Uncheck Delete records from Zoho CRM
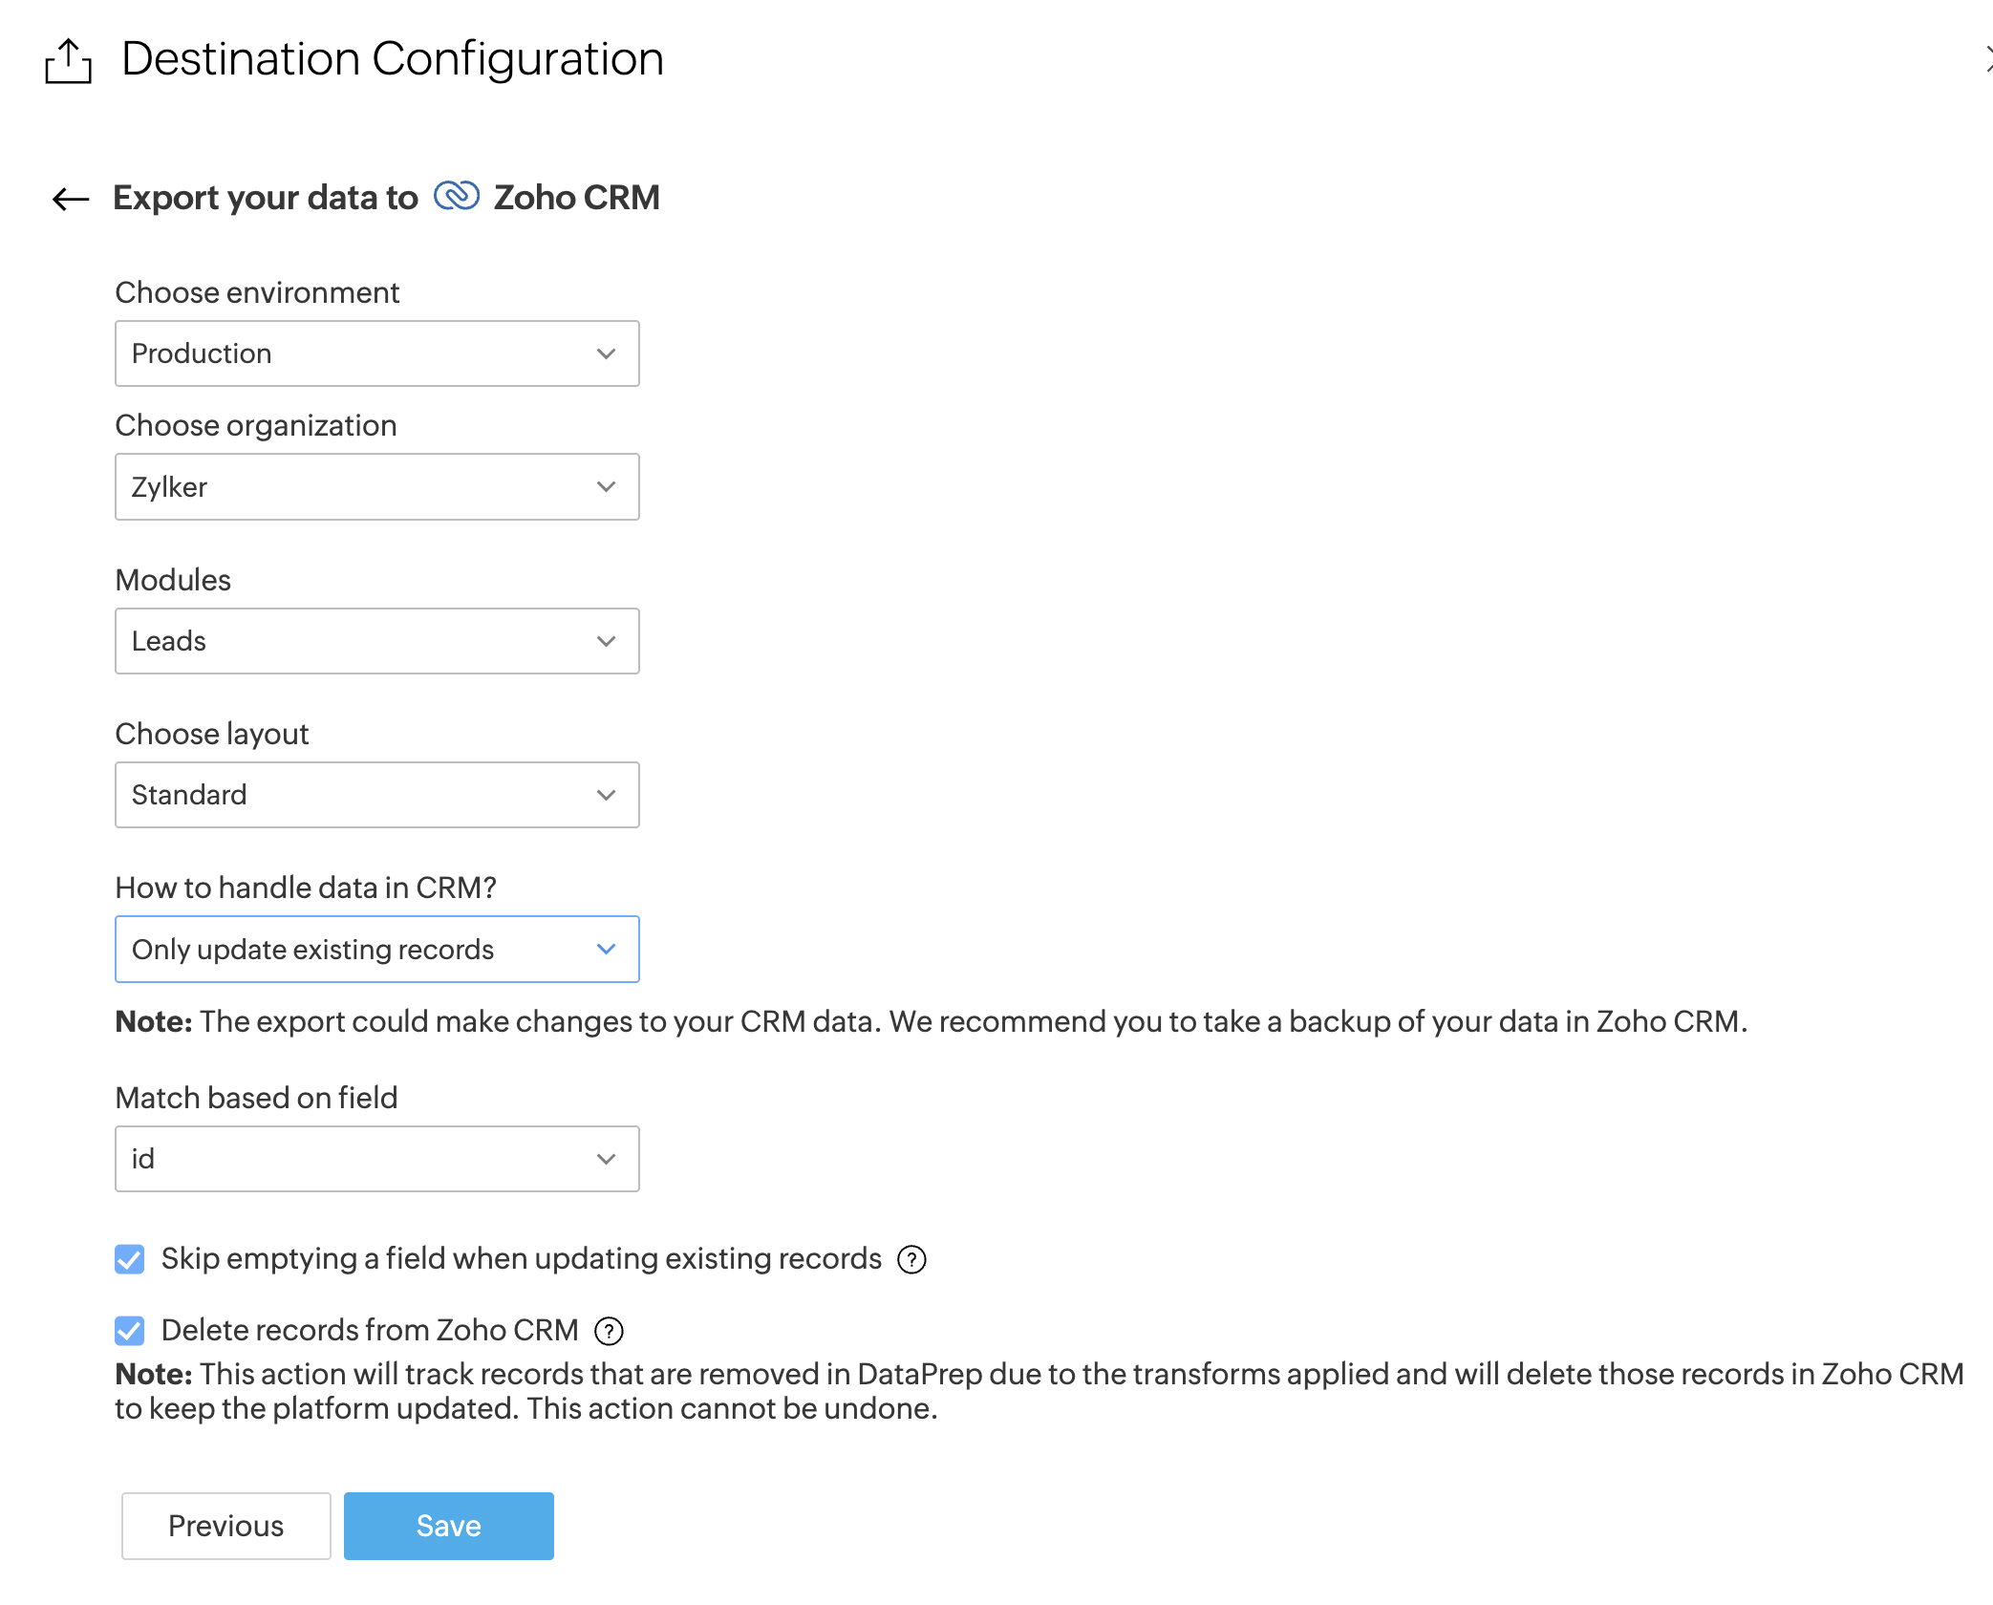This screenshot has height=1605, width=1993. (130, 1331)
